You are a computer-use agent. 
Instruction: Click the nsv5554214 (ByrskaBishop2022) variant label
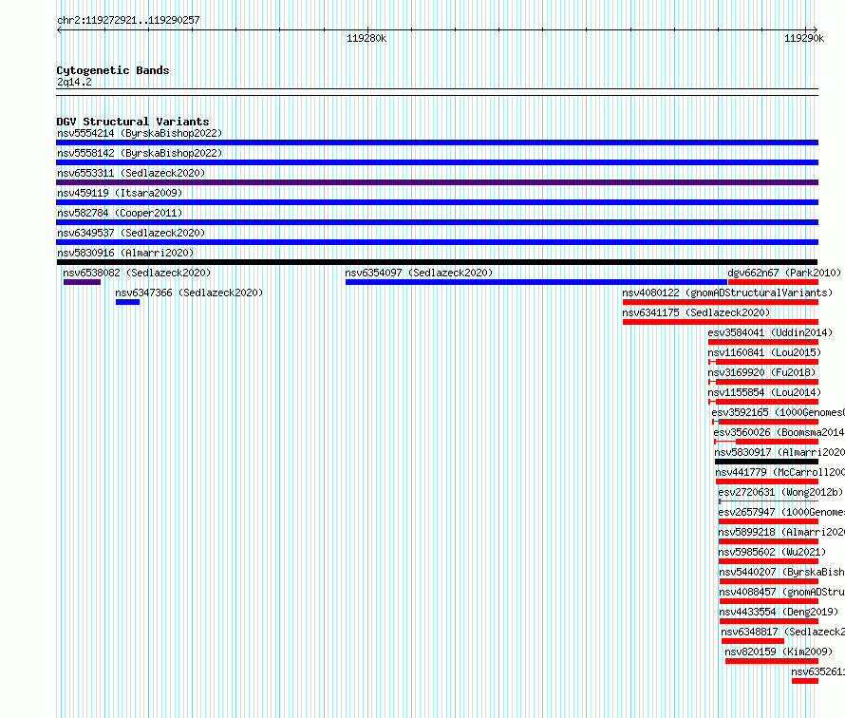point(140,133)
